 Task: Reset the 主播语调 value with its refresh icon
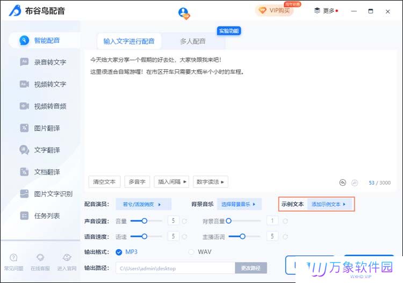click(285, 236)
